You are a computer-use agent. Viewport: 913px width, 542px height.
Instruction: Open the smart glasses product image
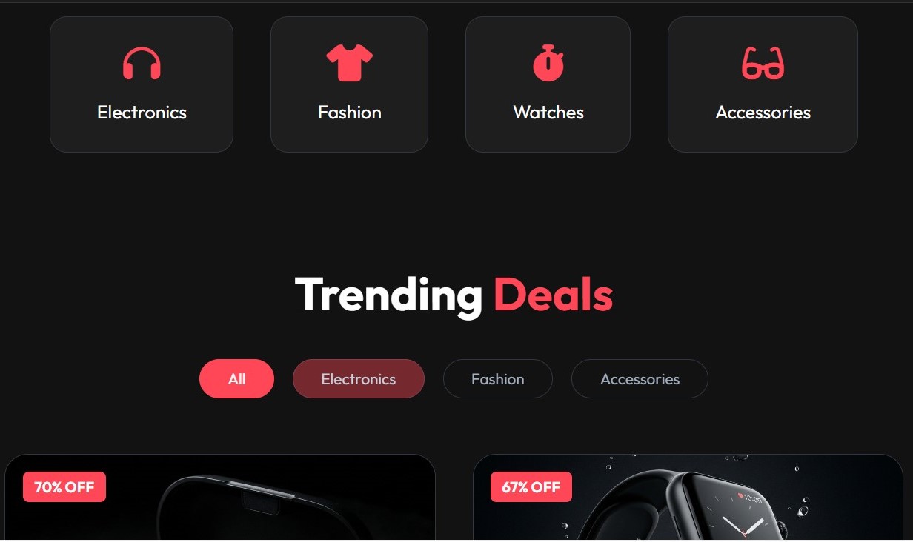click(220, 498)
